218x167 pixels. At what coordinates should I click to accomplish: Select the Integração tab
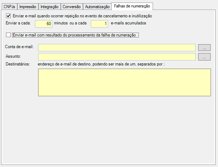(49, 7)
